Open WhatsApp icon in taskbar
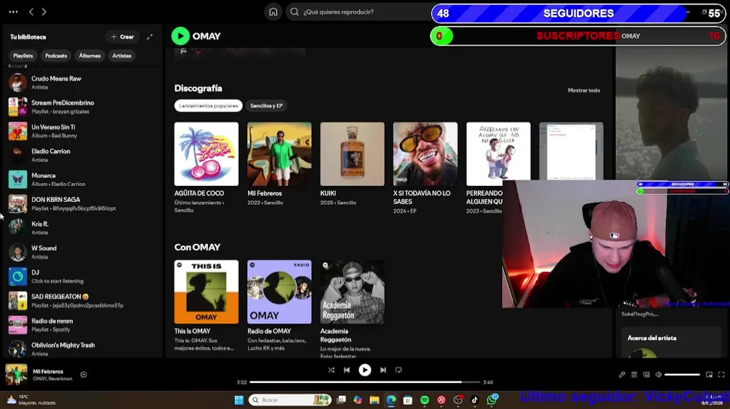Screen dimensions: 730x409 tap(492, 400)
